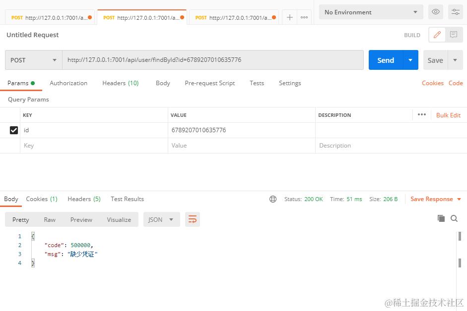Expand the Send button arrow options
The width and height of the screenshot is (467, 311).
pos(410,60)
